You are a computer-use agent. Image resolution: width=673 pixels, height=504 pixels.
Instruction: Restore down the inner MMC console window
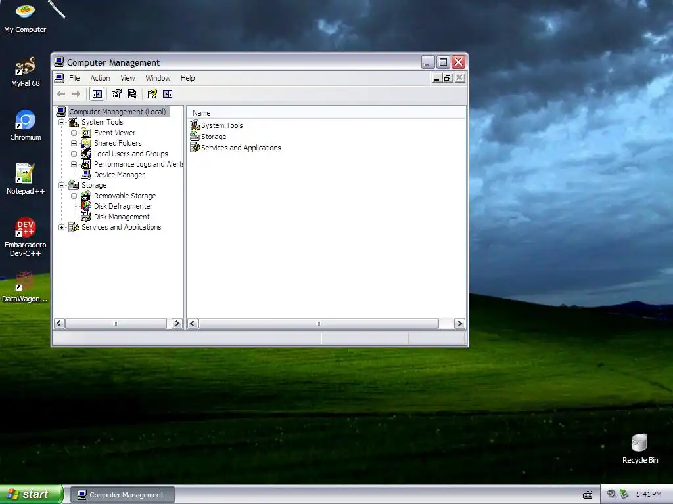click(448, 78)
